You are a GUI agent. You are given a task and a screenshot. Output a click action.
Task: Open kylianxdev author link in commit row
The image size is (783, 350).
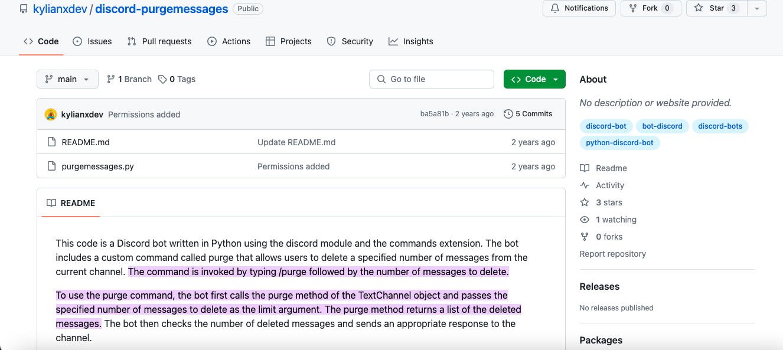(x=82, y=115)
